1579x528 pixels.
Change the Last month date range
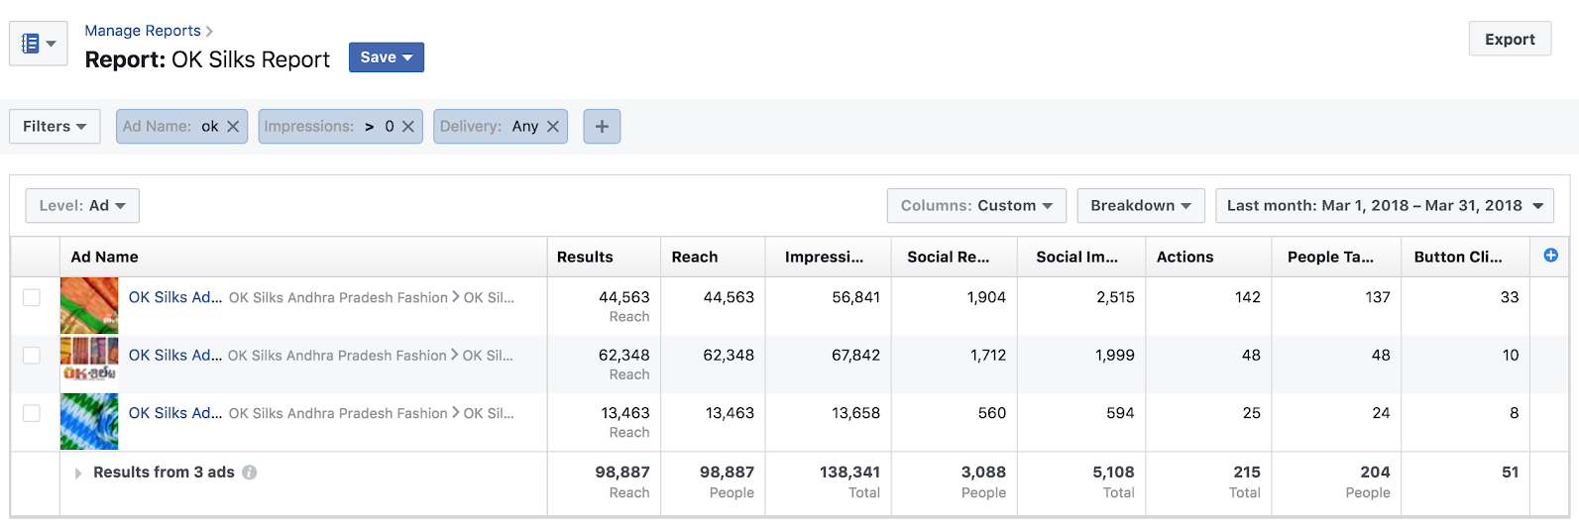[x=1384, y=206]
